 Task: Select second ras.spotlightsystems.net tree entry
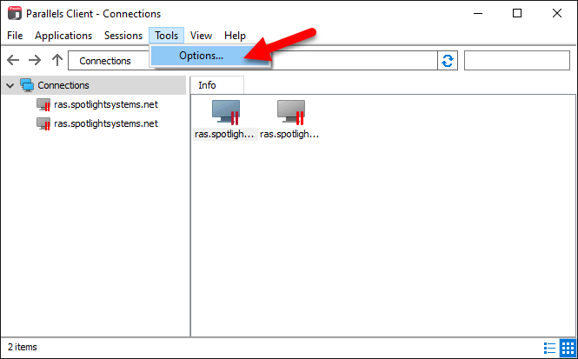(105, 123)
